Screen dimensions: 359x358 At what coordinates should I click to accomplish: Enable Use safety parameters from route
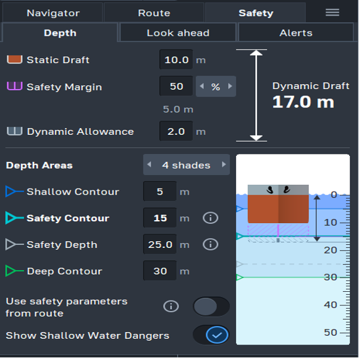211,307
